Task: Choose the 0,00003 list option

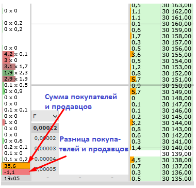Action: point(45,148)
